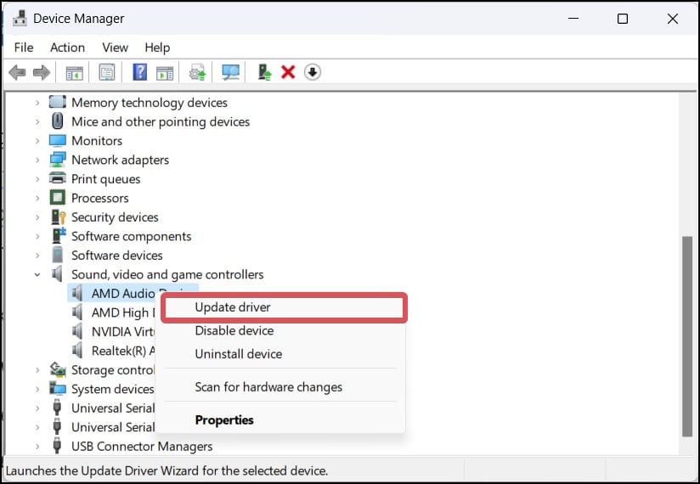The image size is (700, 484).
Task: Expand Mice and other pointing devices
Action: 37,121
